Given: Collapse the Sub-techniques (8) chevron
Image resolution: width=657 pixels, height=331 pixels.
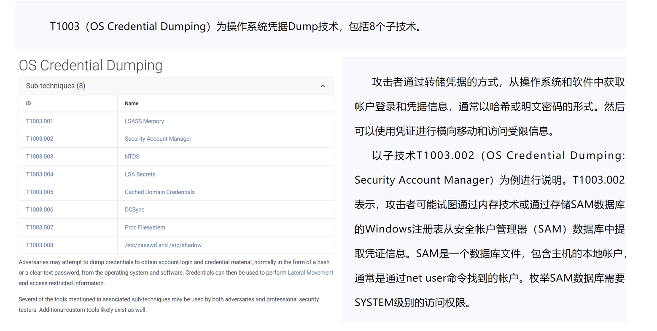Looking at the screenshot, I should click(323, 86).
